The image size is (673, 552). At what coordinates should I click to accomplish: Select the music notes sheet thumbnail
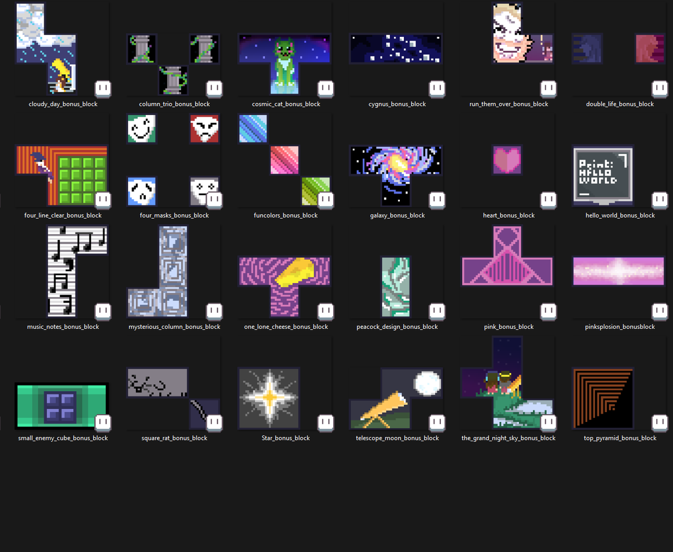coord(77,272)
